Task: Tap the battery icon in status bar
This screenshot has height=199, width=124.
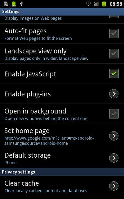Action: tap(104, 4)
